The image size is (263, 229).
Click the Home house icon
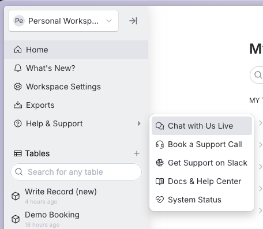(18, 50)
